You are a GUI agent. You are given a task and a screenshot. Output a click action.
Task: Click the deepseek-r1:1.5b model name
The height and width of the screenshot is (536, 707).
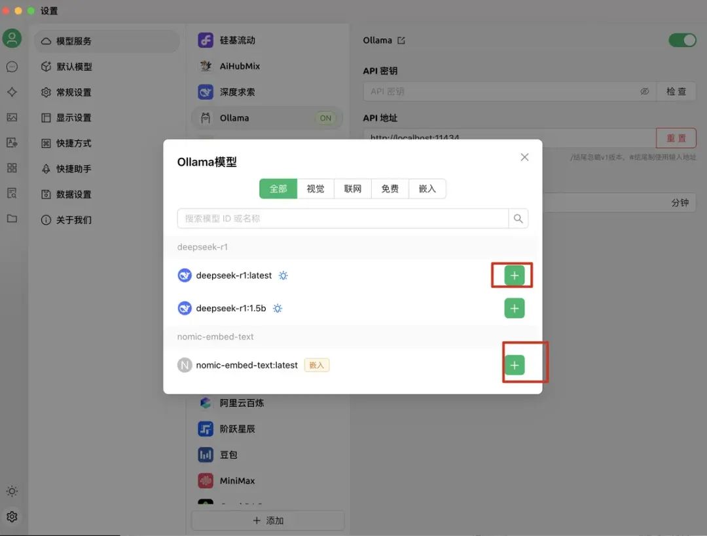point(231,308)
